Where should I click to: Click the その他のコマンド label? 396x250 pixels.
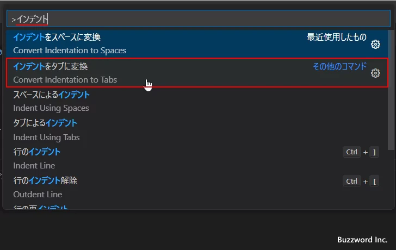click(x=339, y=66)
